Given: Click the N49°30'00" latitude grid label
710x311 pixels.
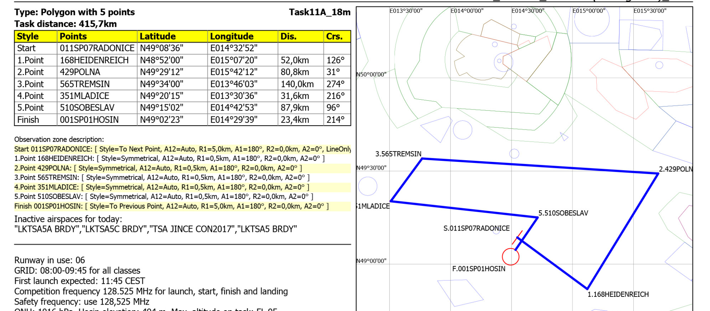Looking at the screenshot, I should tap(371, 168).
